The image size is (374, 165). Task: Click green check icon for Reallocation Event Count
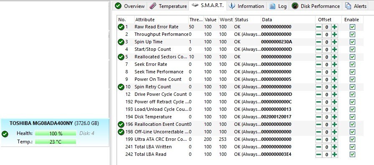tap(121, 124)
